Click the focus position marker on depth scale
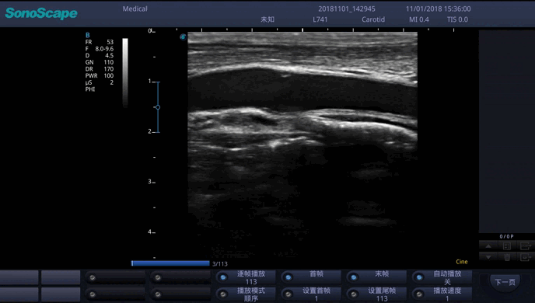This screenshot has height=303, width=535. click(x=158, y=107)
